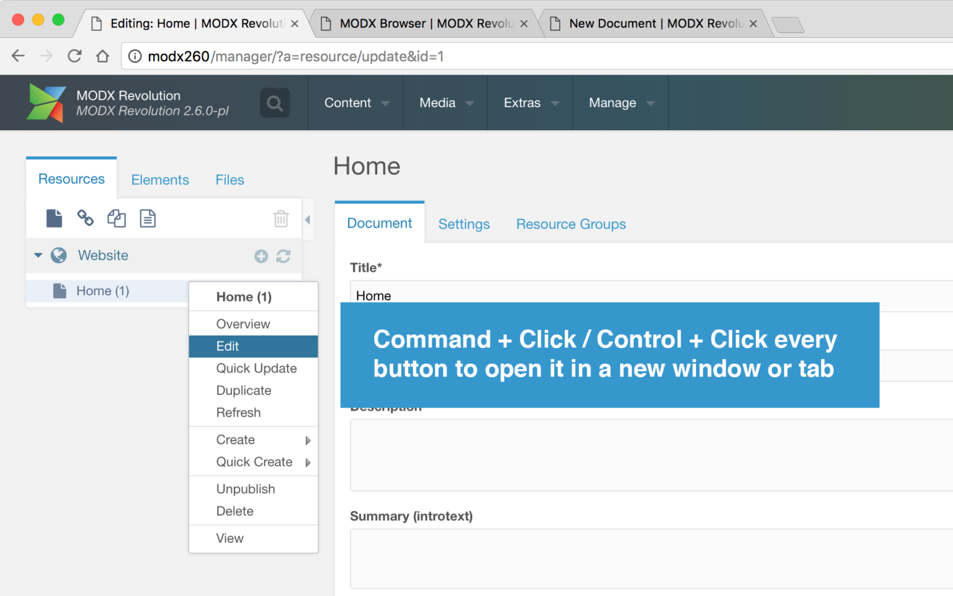Click the Home (1) context menu header
Screen dimensions: 953x596
[244, 297]
